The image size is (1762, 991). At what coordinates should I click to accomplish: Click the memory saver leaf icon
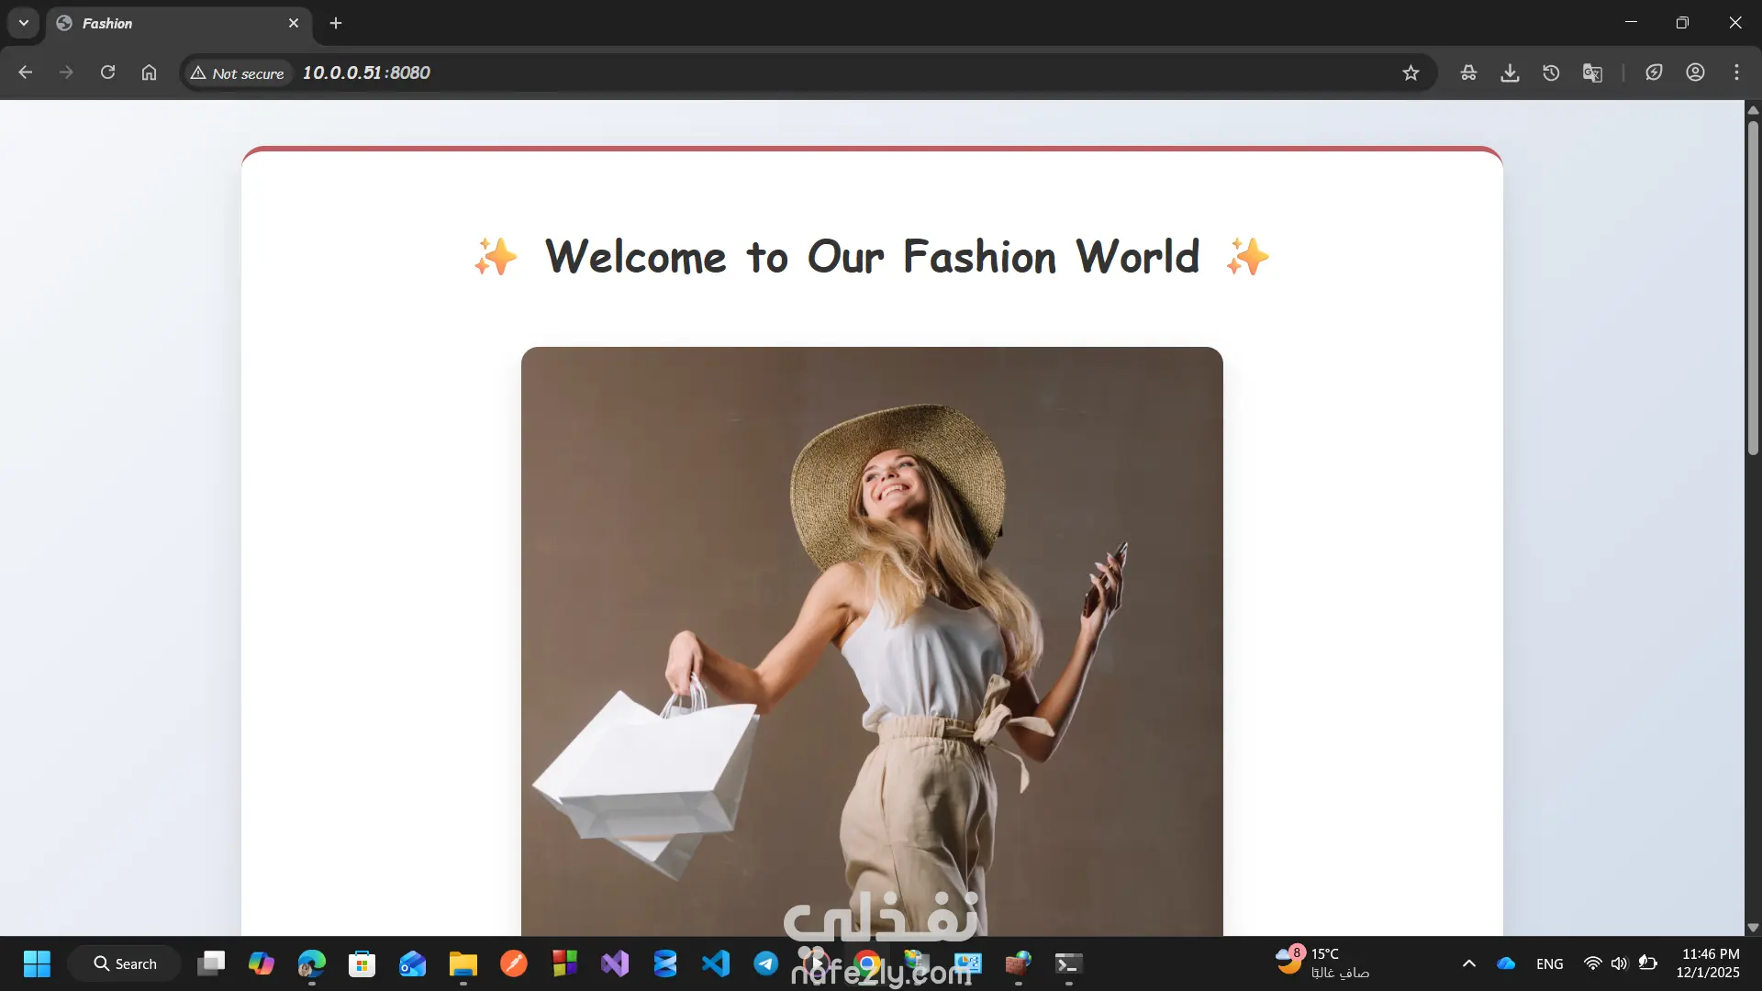coord(1654,72)
